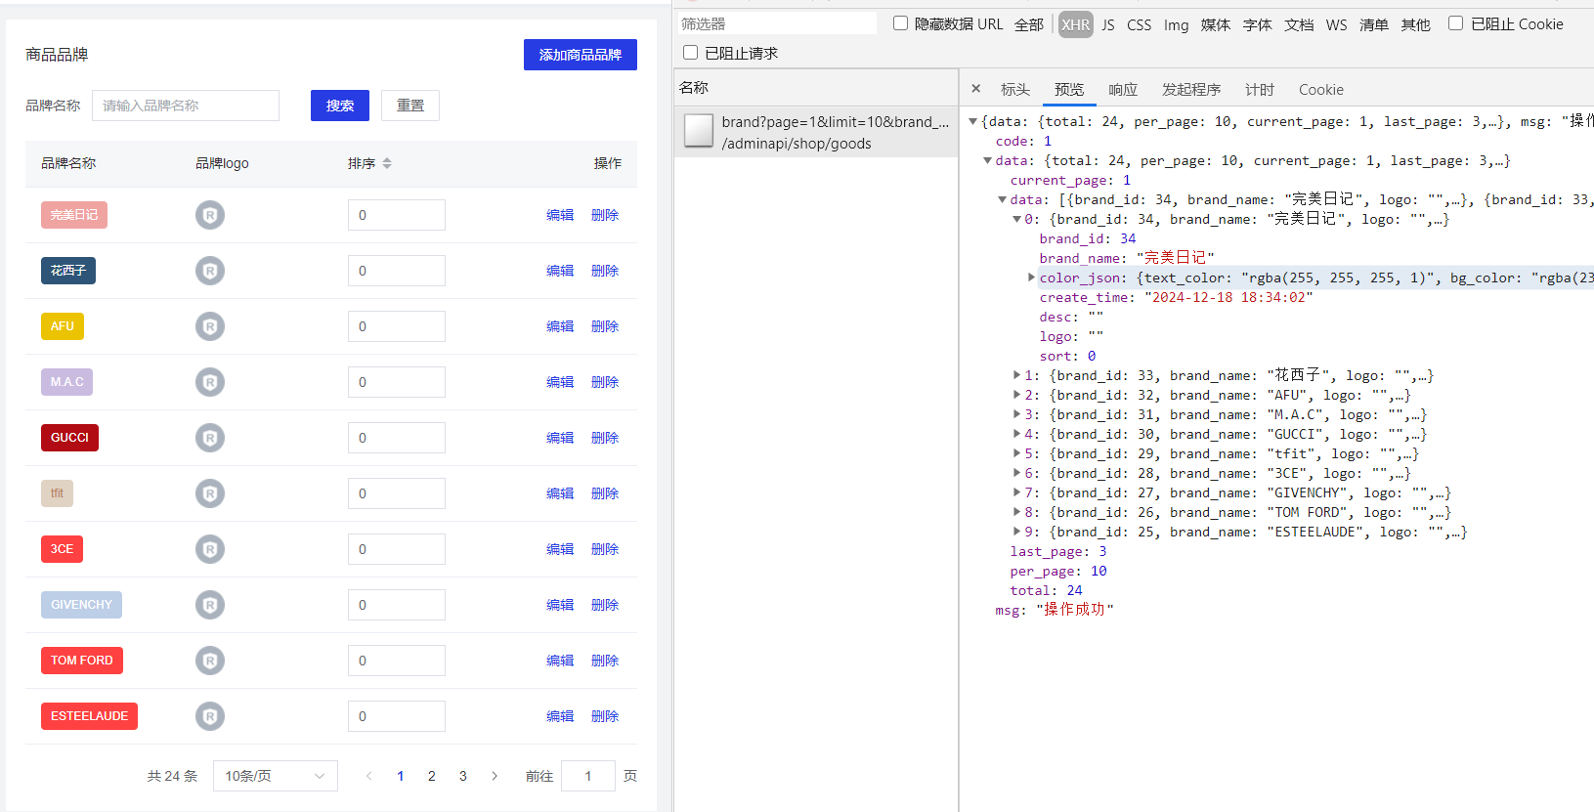This screenshot has width=1594, height=812.
Task: Click 删除 link for the AFU brand
Action: point(604,326)
